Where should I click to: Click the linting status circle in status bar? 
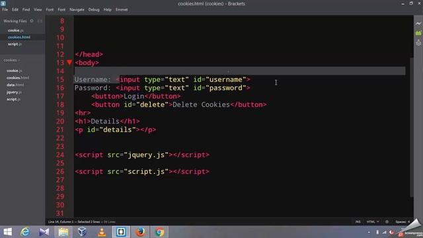pos(387,222)
